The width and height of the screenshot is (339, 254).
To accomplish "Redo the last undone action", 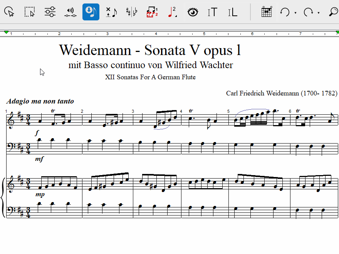I will (308, 12).
